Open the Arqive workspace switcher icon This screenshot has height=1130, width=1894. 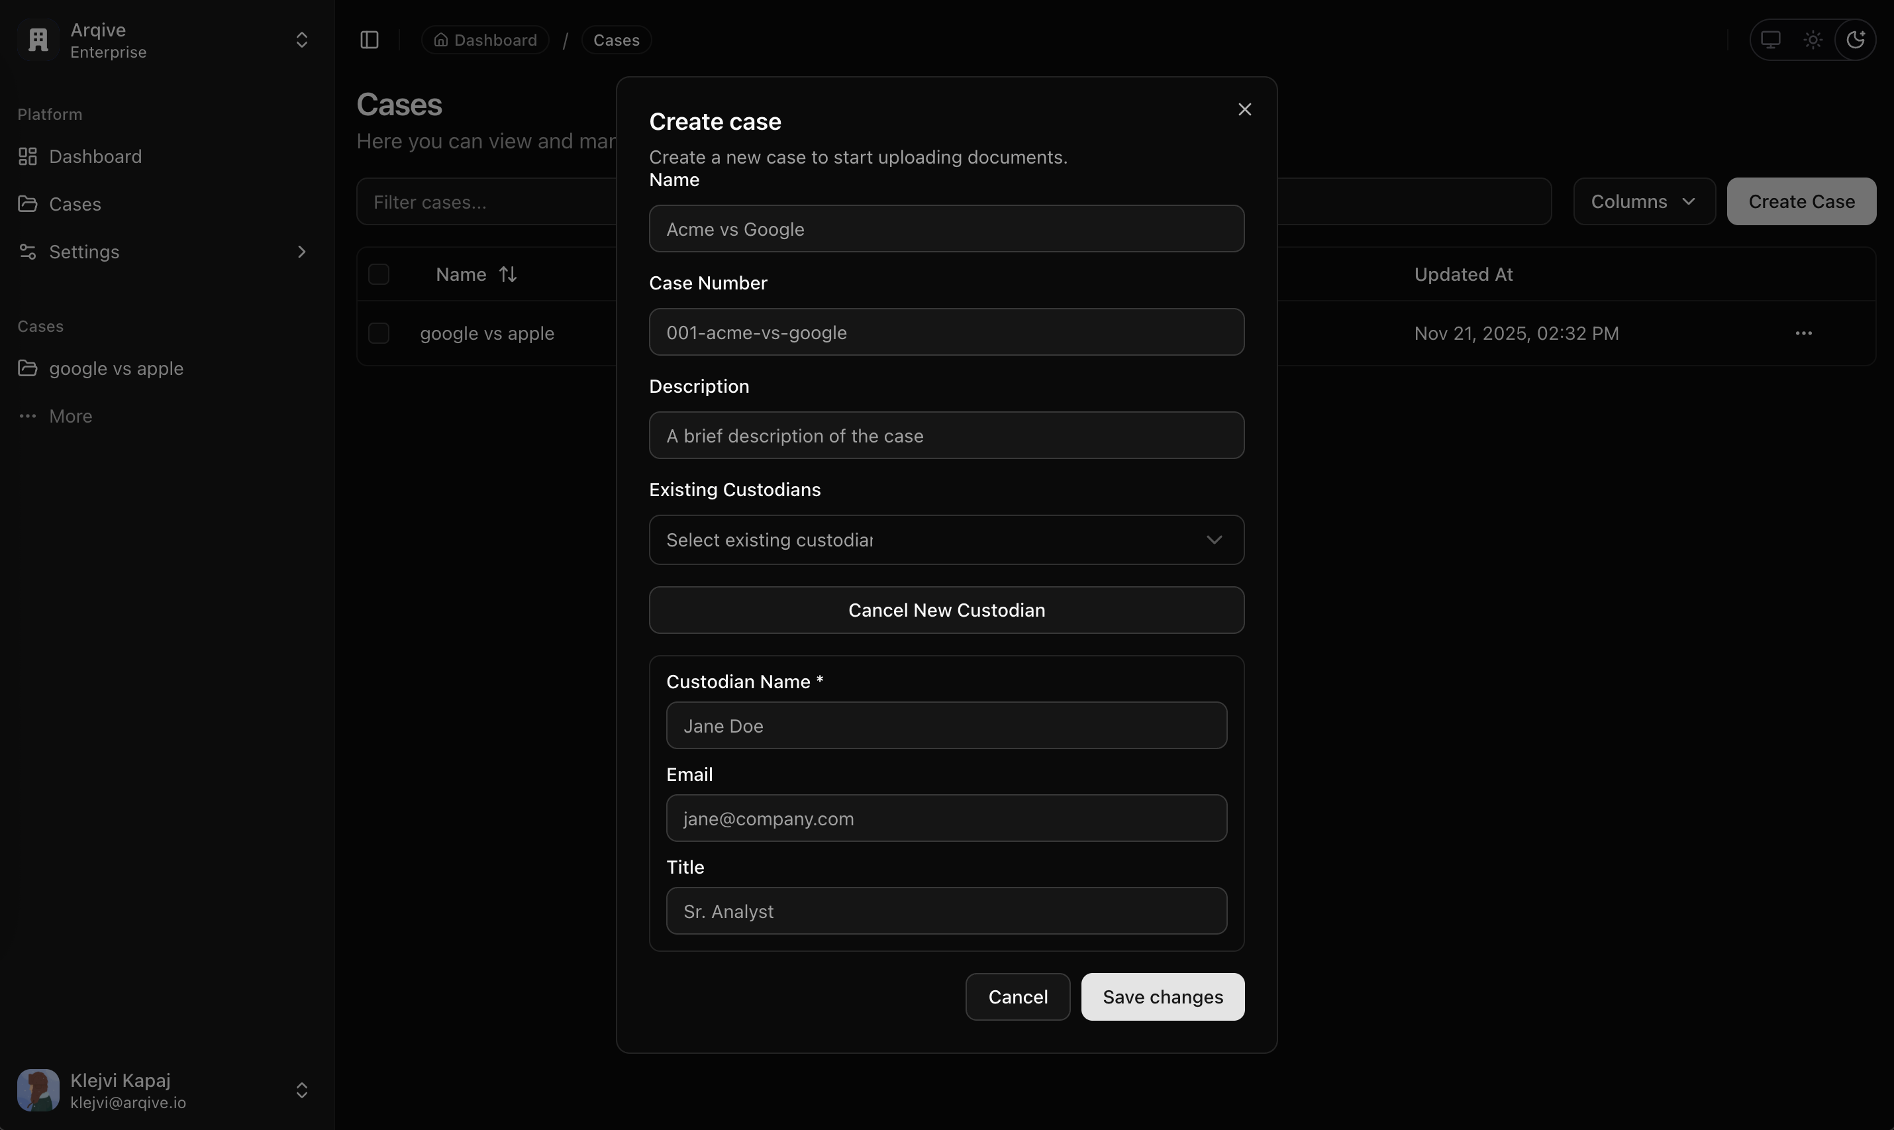click(302, 39)
